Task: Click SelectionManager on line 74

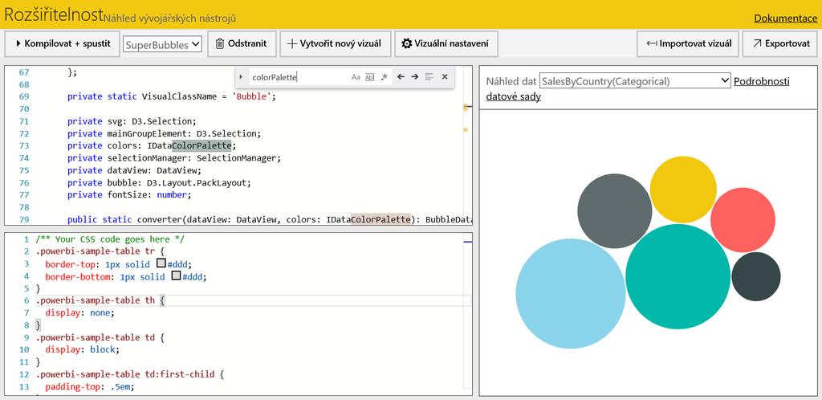Action: pyautogui.click(x=237, y=157)
